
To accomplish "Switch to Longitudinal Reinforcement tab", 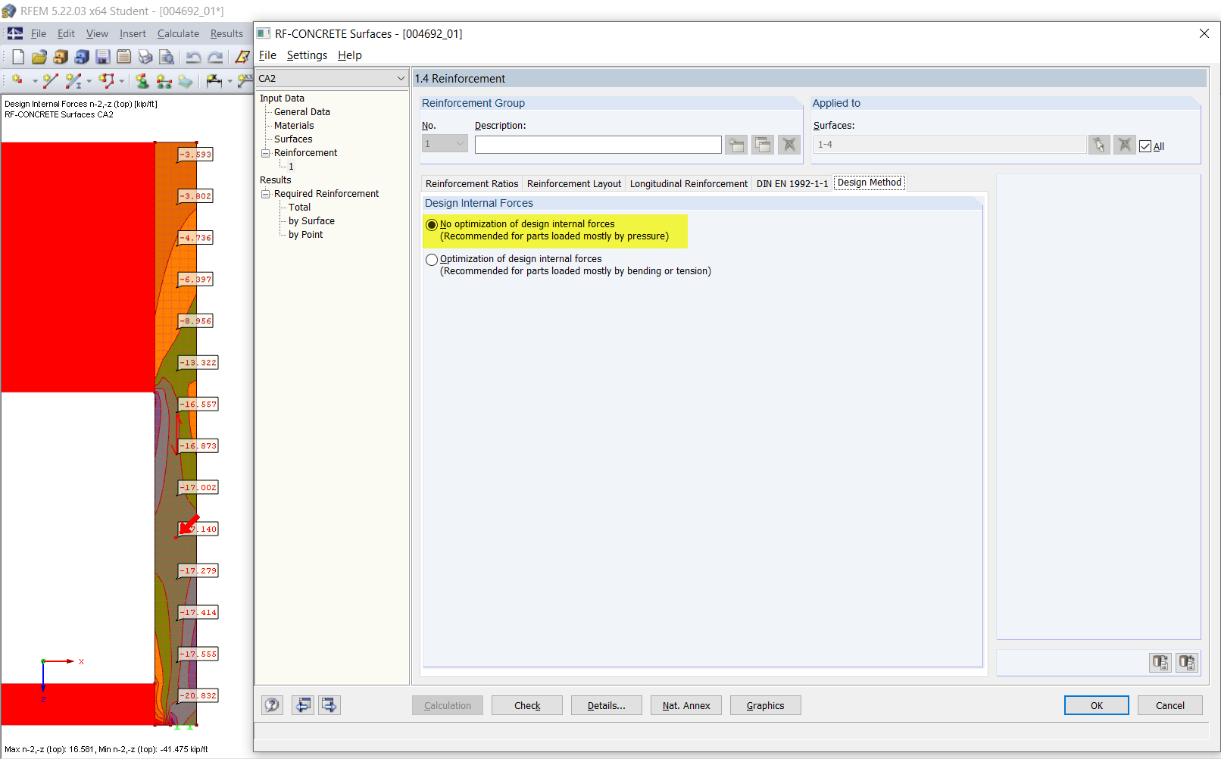I will (689, 183).
